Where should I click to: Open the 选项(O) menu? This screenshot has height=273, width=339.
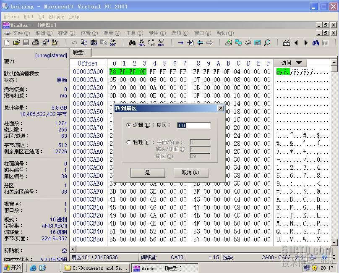coord(180,33)
